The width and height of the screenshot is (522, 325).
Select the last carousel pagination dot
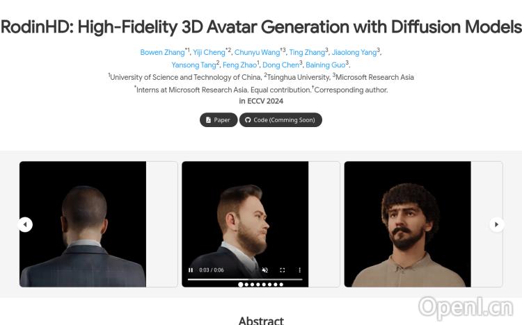tap(281, 285)
